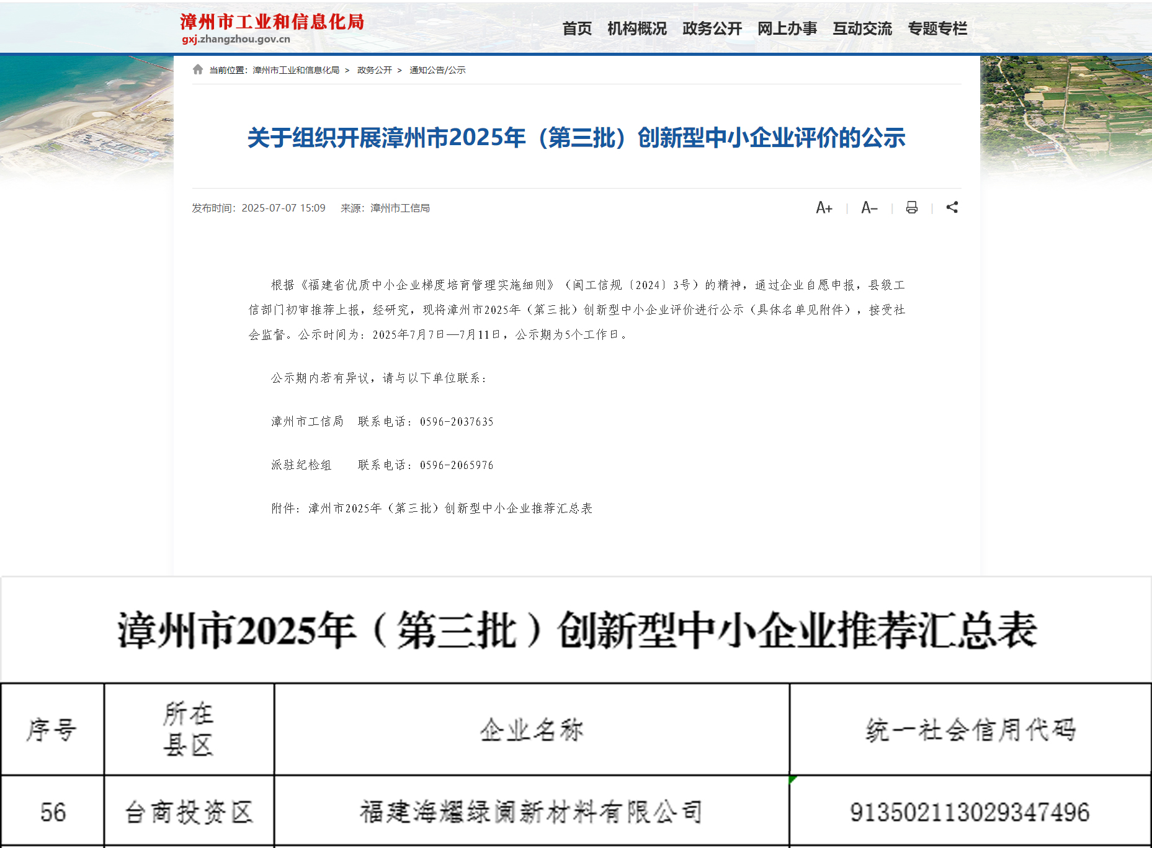Screen dimensions: 1152x848
Task: Open 互动交流 navigation item
Action: pos(862,29)
